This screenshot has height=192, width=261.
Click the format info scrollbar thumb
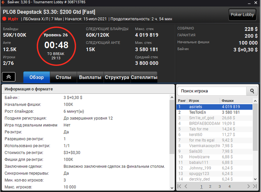tap(172, 127)
